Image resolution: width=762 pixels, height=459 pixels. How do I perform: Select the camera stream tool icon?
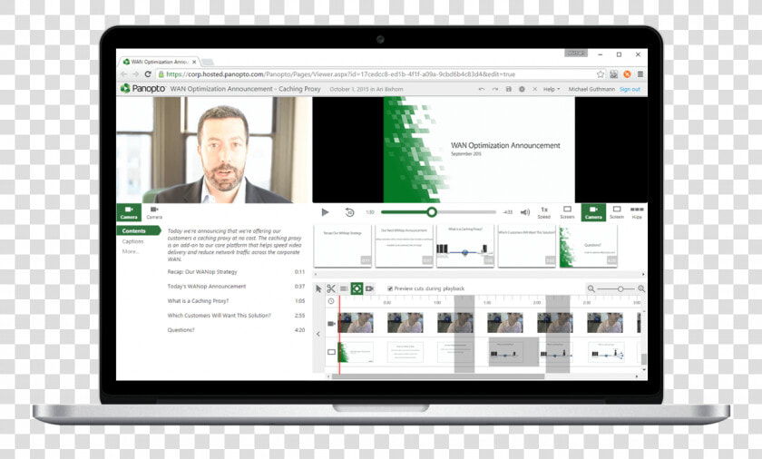369,288
